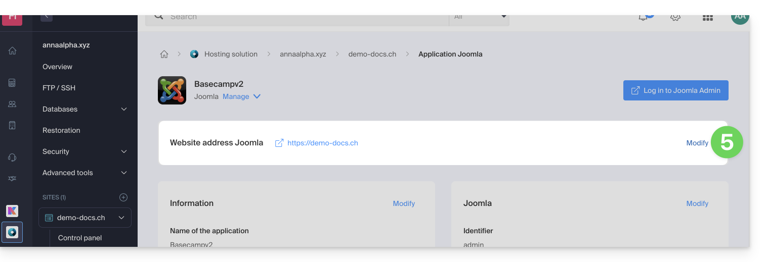The image size is (765, 262).
Task: Open the Manage dropdown under Basecampv2
Action: point(241,96)
